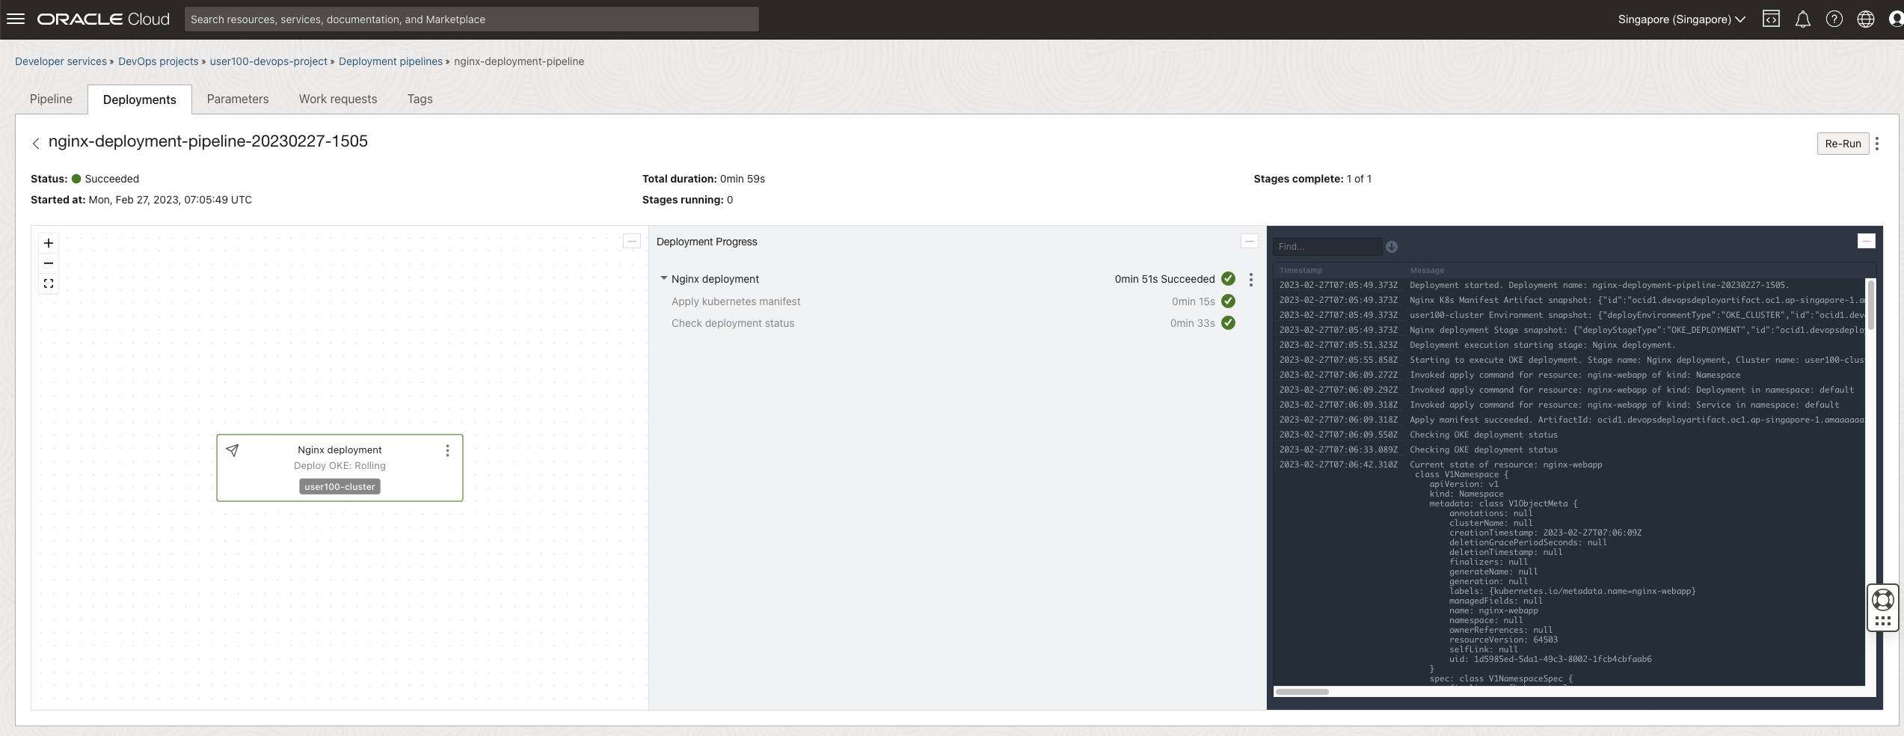Go to DevOps projects breadcrumb
The width and height of the screenshot is (1904, 736).
pos(159,61)
